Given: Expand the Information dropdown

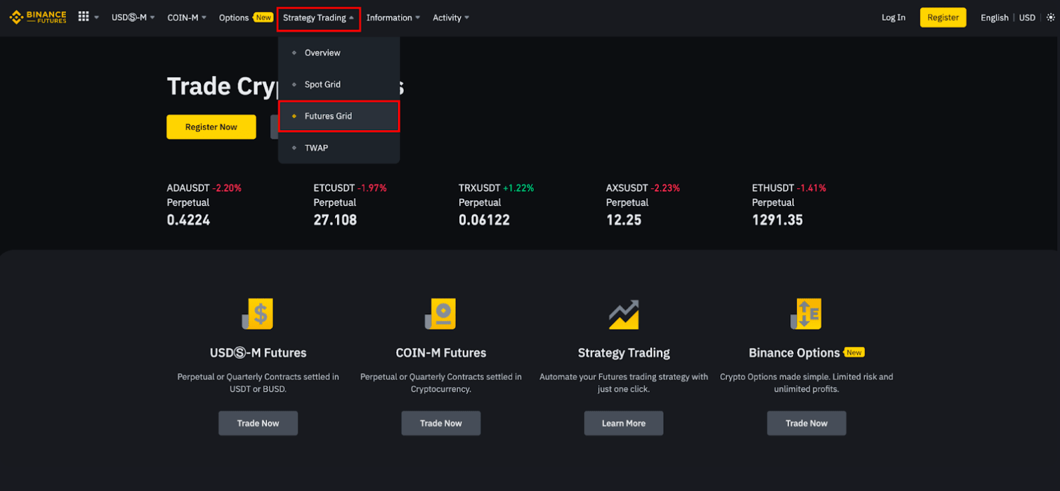Looking at the screenshot, I should [x=393, y=17].
